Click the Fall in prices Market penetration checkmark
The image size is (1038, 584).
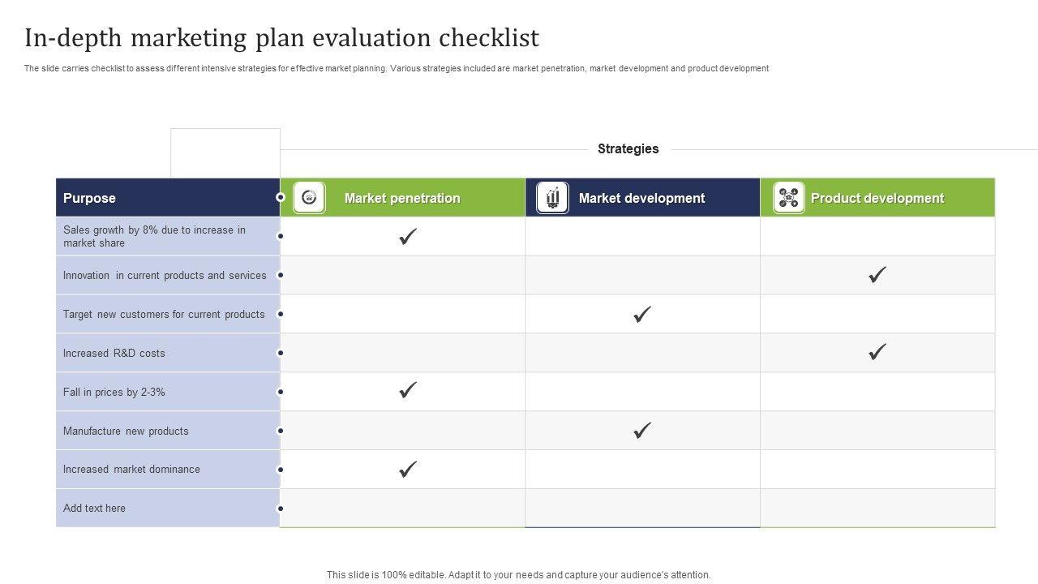[408, 391]
